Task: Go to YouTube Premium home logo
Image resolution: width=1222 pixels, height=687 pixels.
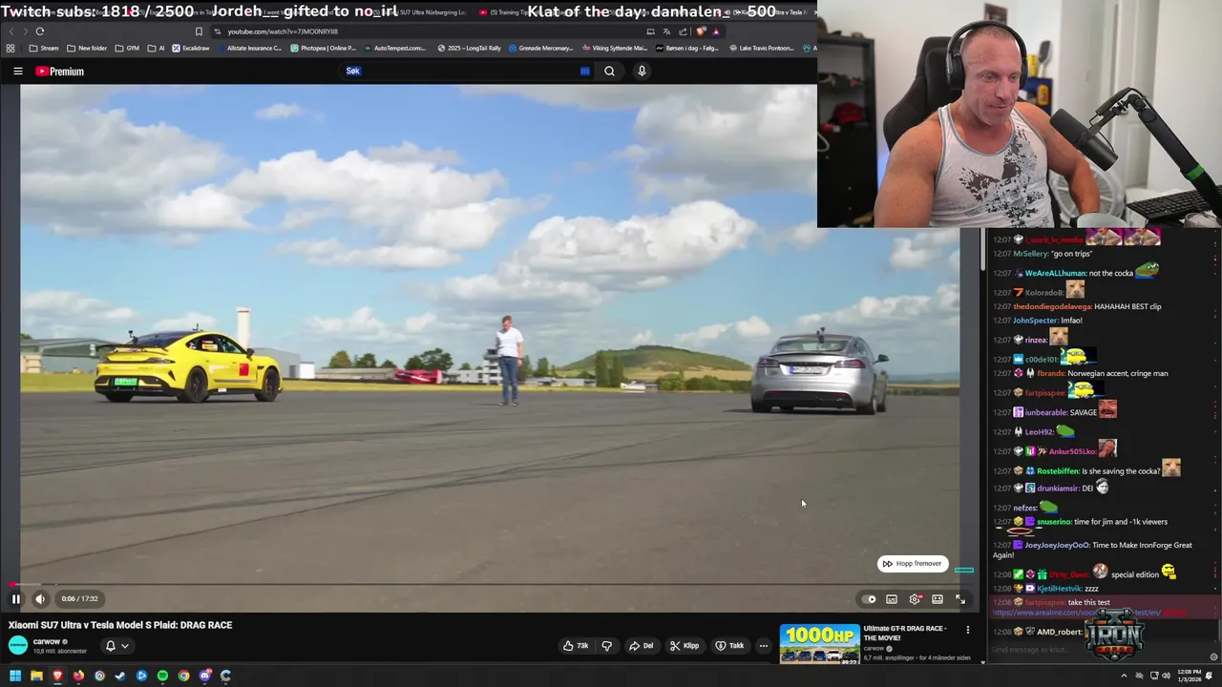Action: 59,72
